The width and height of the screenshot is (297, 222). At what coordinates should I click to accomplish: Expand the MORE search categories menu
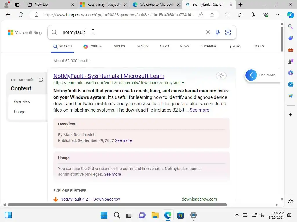[235, 46]
